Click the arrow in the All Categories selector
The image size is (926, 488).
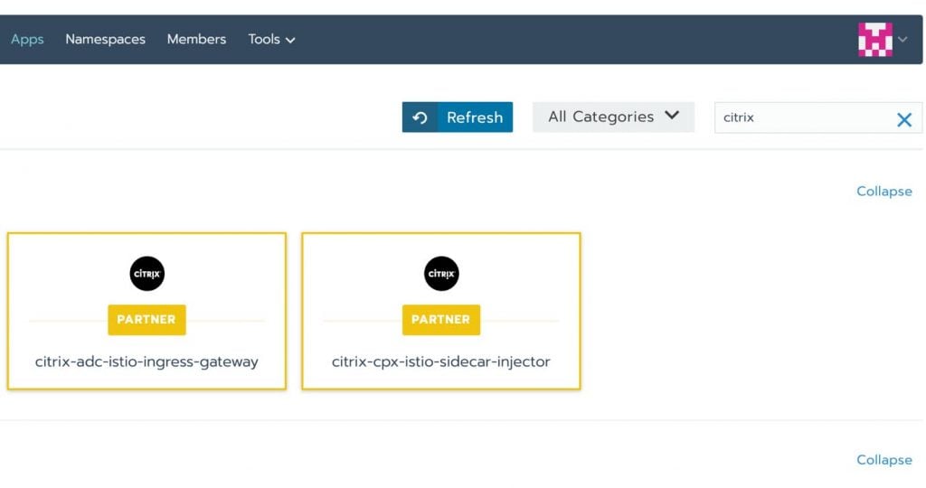(x=672, y=116)
